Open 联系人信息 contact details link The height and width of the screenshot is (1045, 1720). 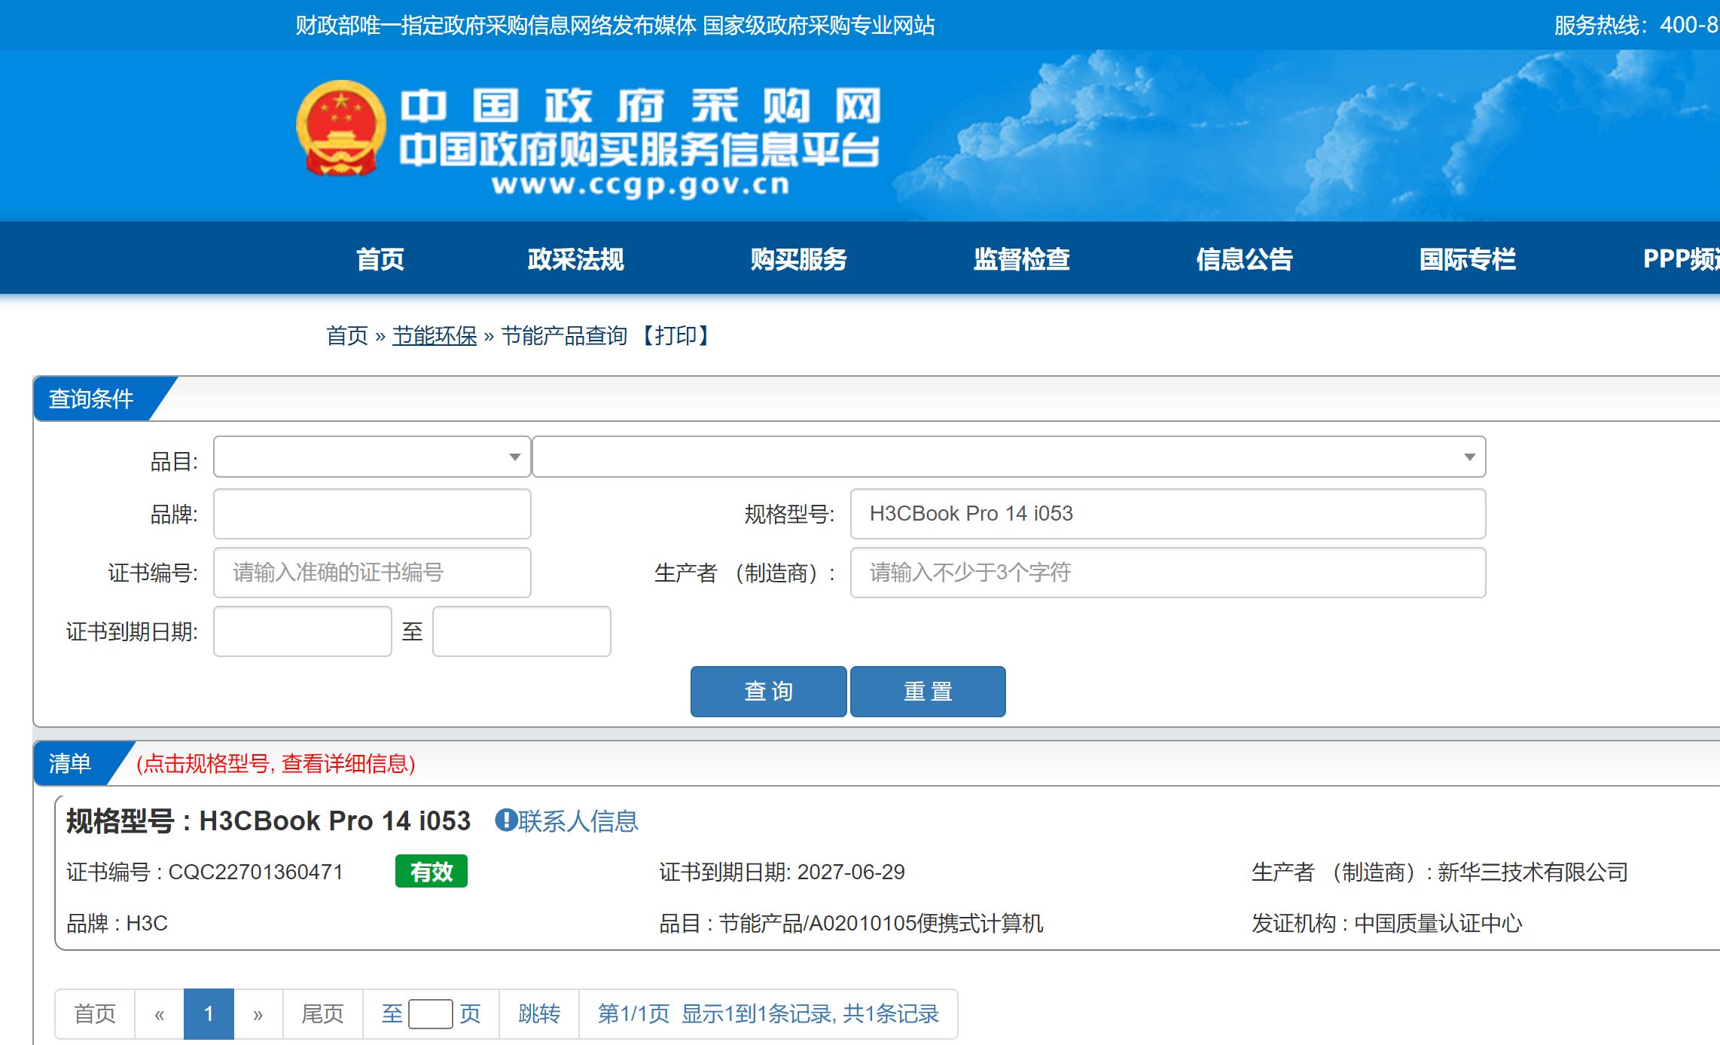click(x=578, y=820)
